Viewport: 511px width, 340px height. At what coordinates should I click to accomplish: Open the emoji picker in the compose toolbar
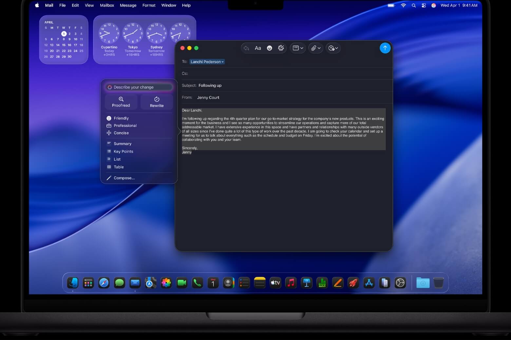269,48
